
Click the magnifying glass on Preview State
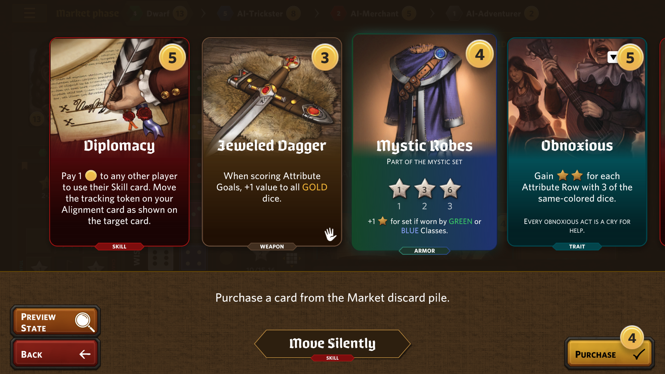[85, 322]
